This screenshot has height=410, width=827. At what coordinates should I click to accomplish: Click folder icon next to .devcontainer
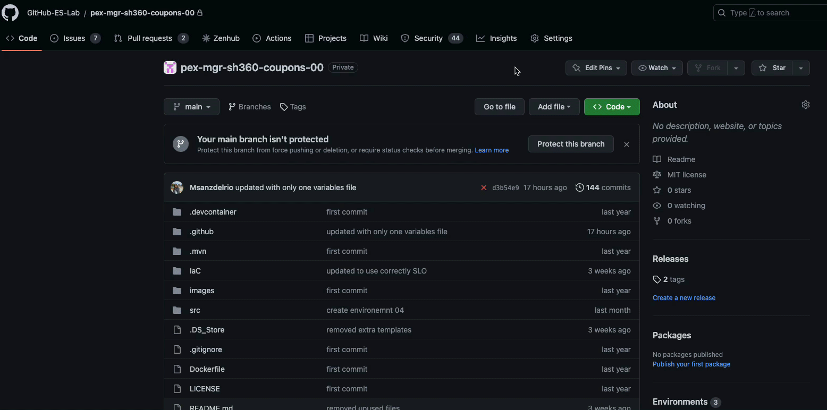(177, 212)
